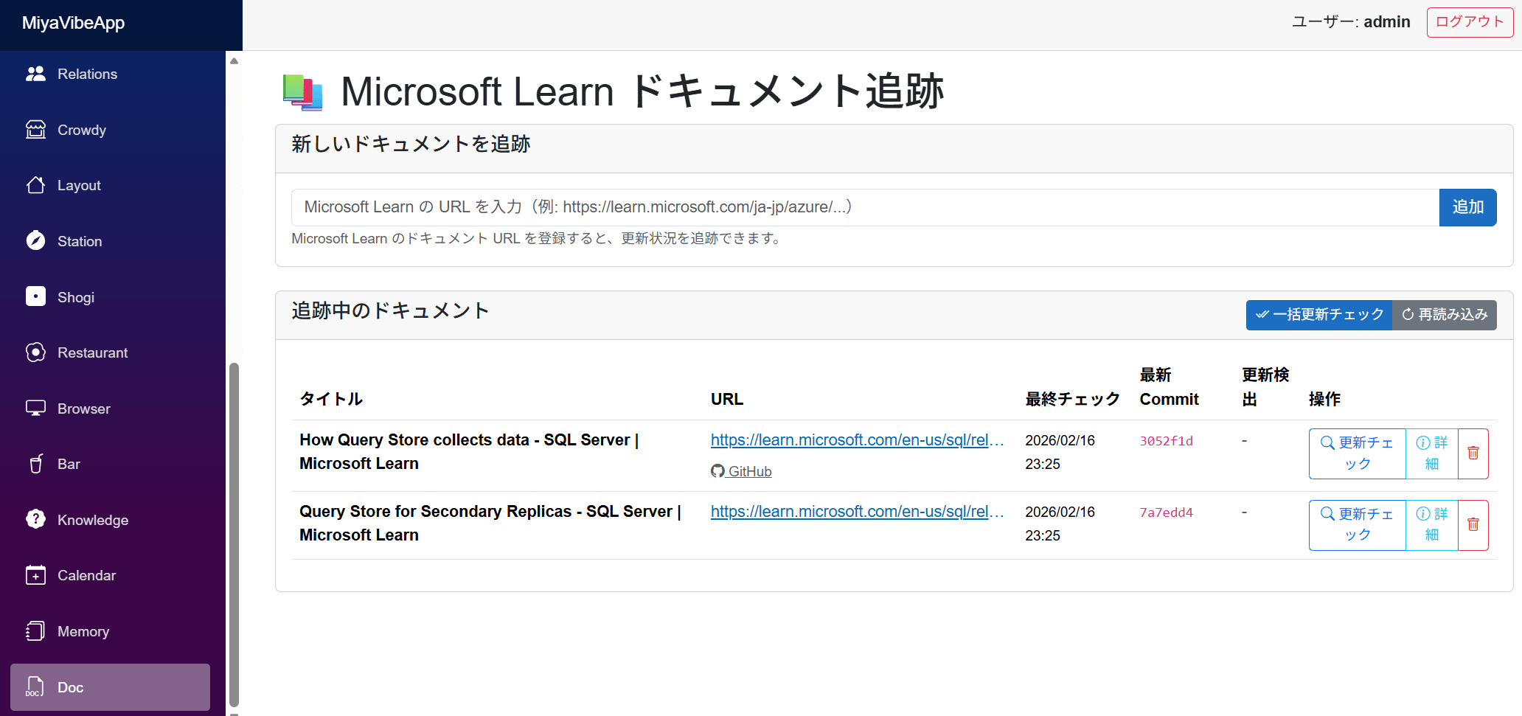Open Relations menu item
The image size is (1522, 716).
(x=111, y=74)
